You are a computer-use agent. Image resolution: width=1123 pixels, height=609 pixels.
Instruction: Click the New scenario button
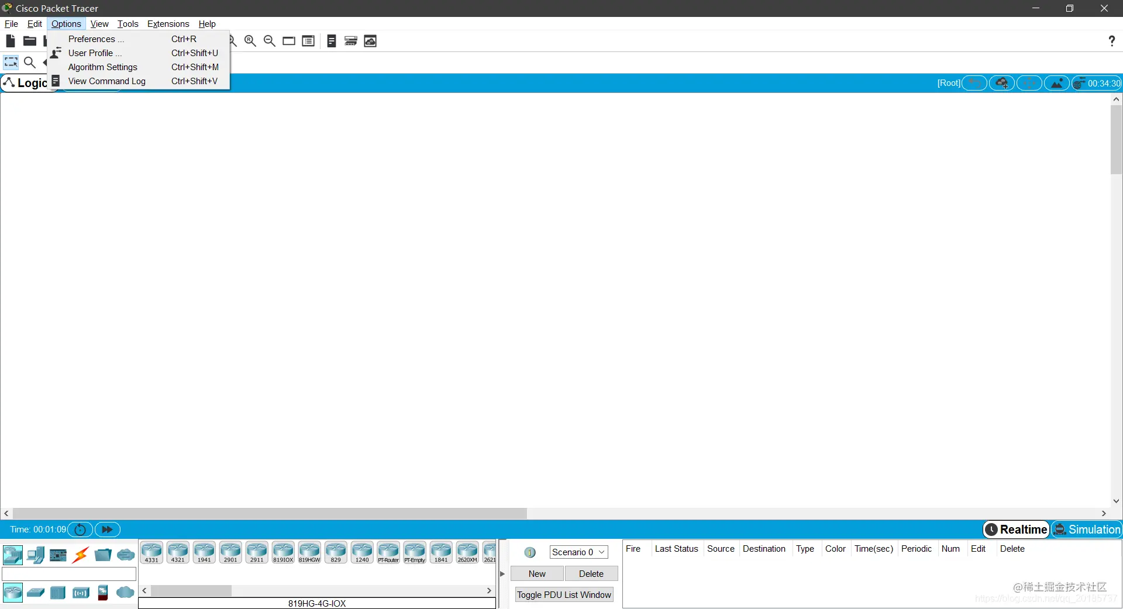537,574
